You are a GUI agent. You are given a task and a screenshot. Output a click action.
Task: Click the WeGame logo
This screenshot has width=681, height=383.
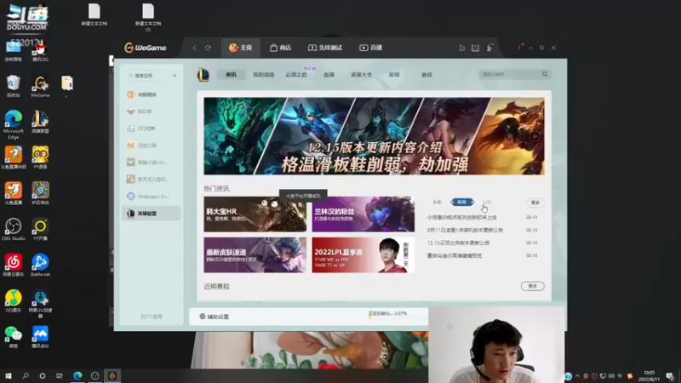point(146,48)
